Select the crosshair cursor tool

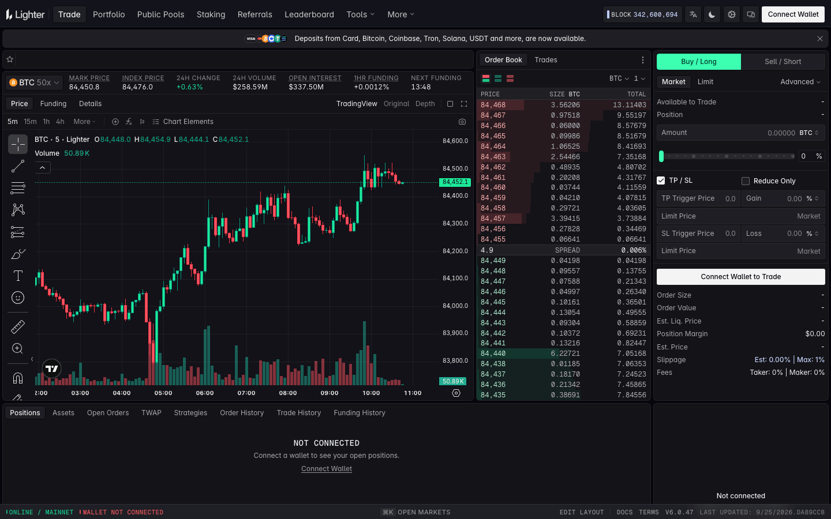pyautogui.click(x=18, y=144)
